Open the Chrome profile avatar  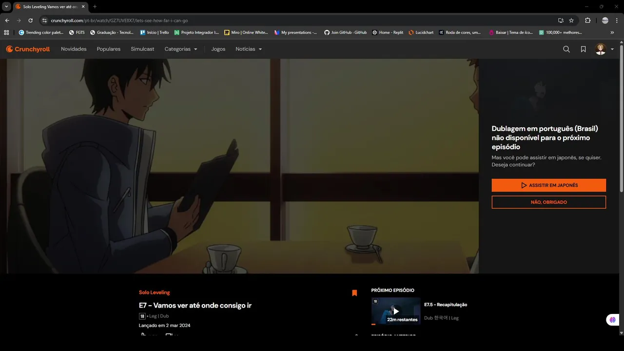point(605,20)
